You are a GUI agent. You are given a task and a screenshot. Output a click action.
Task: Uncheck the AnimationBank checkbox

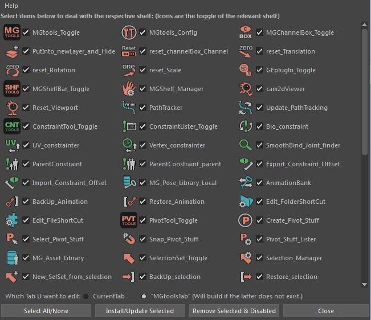(260, 183)
